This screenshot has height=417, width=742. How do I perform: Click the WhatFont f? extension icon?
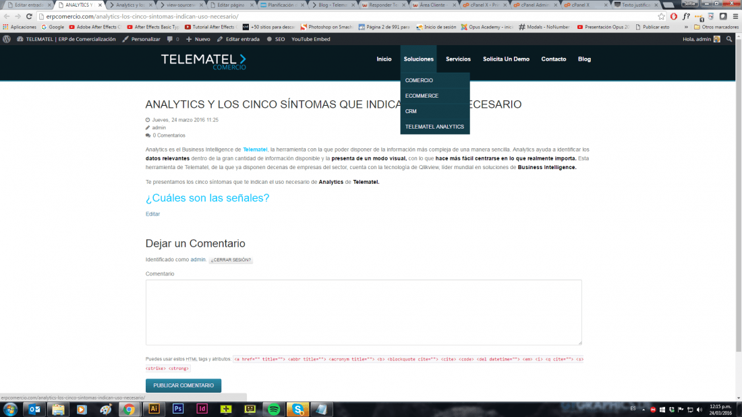coord(686,16)
